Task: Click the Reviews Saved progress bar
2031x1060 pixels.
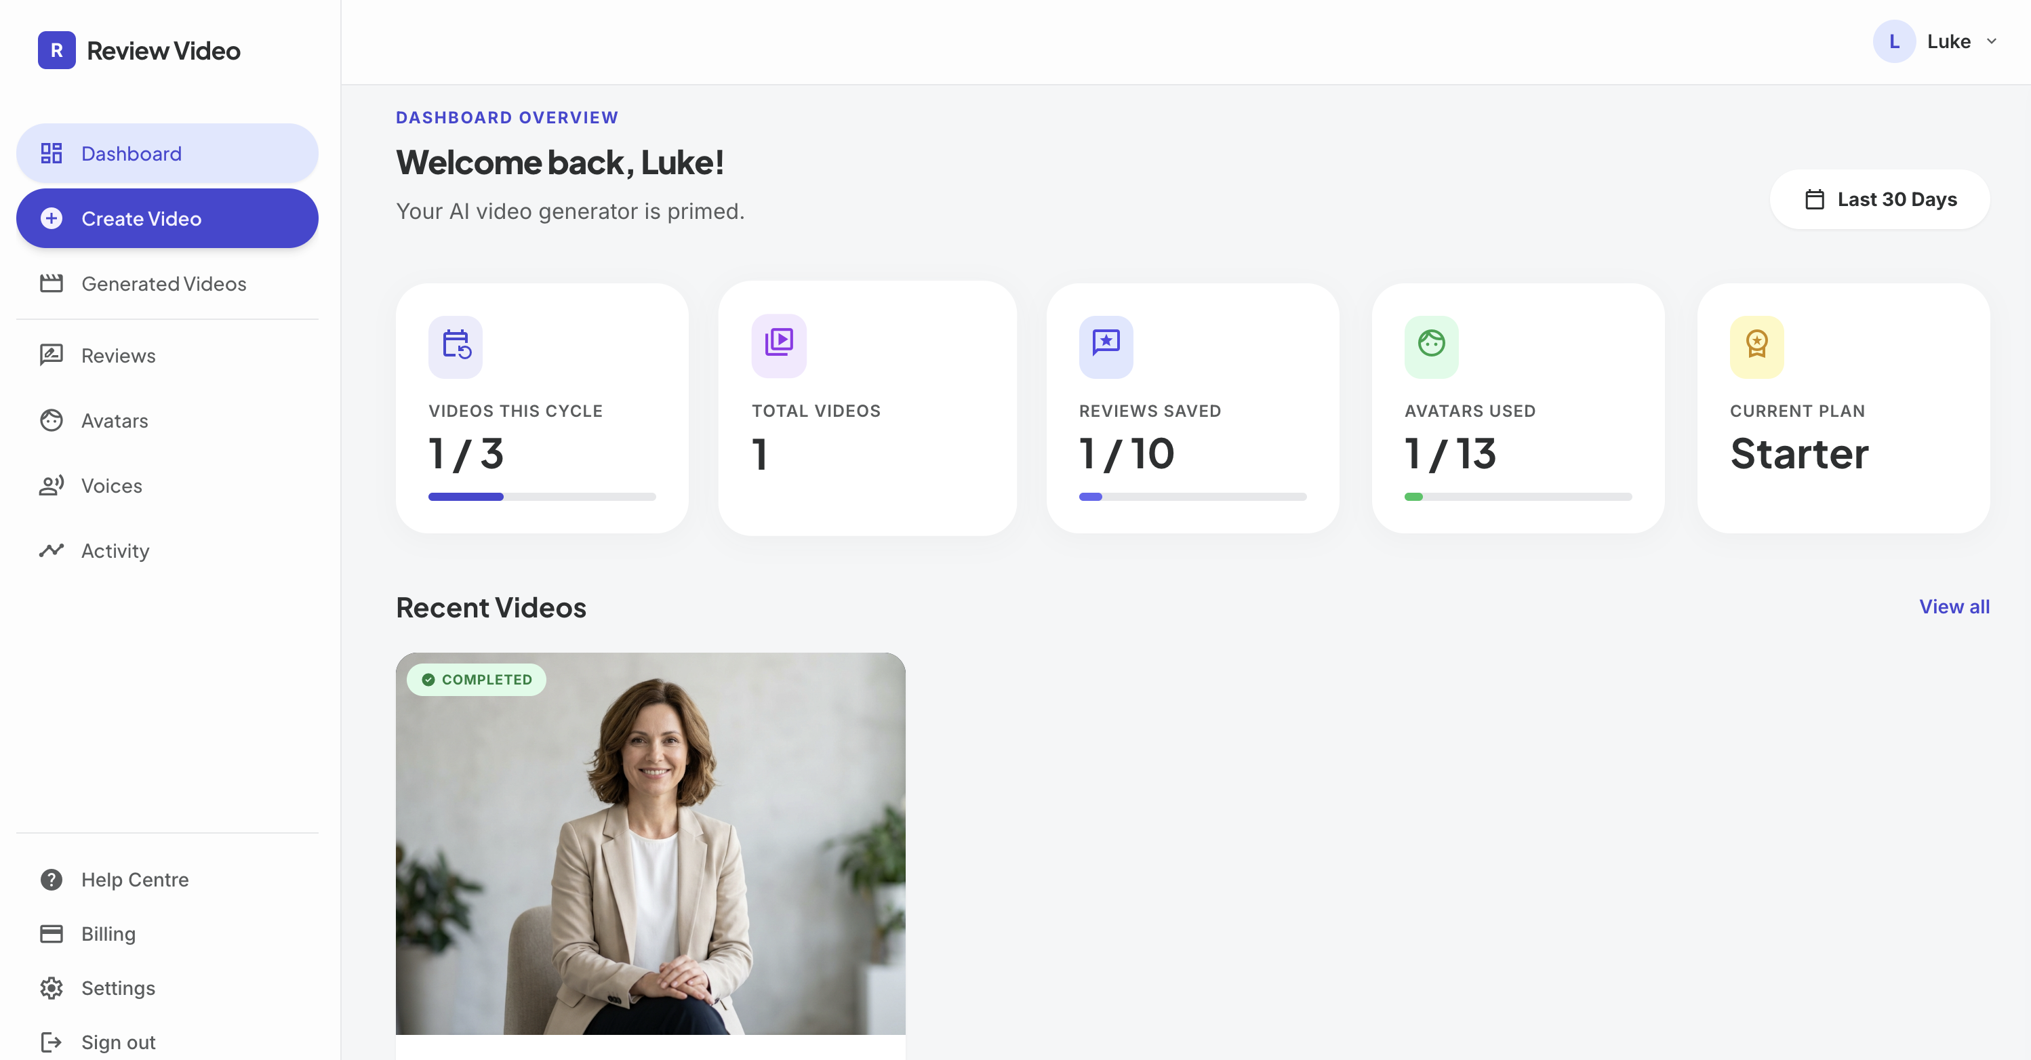Action: coord(1192,497)
